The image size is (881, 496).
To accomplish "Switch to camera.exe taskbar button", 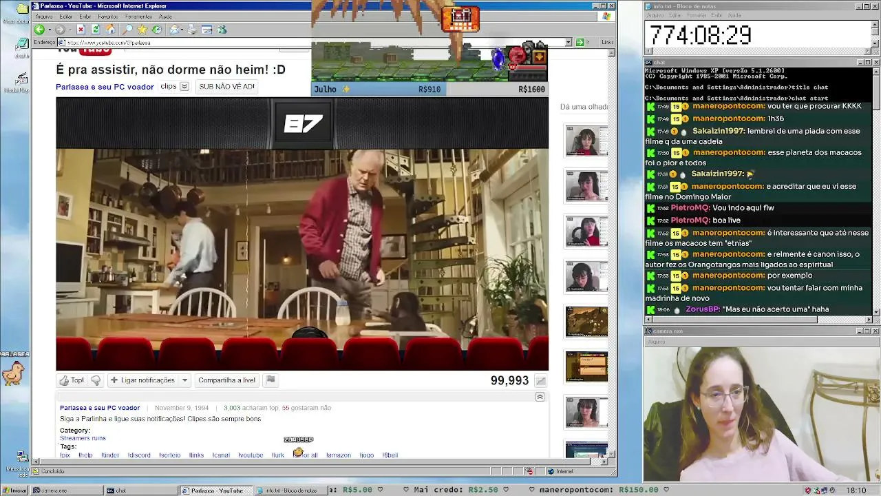I will click(65, 490).
